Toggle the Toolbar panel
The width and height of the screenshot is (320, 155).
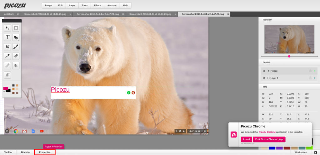point(8,152)
